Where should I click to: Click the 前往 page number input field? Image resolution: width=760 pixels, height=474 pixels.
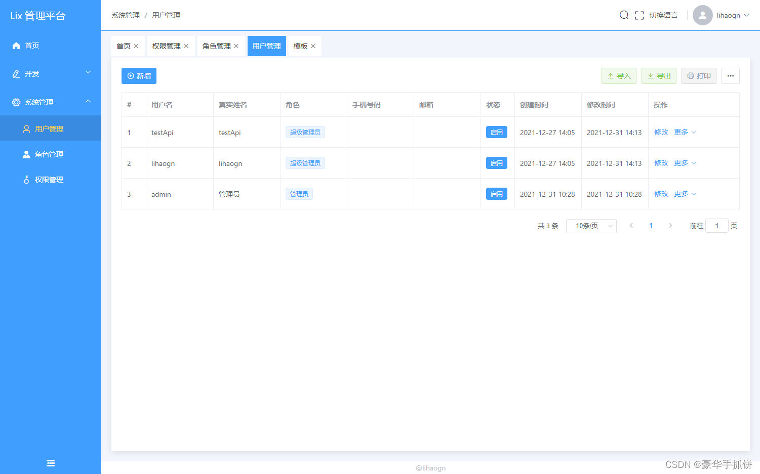click(x=717, y=226)
